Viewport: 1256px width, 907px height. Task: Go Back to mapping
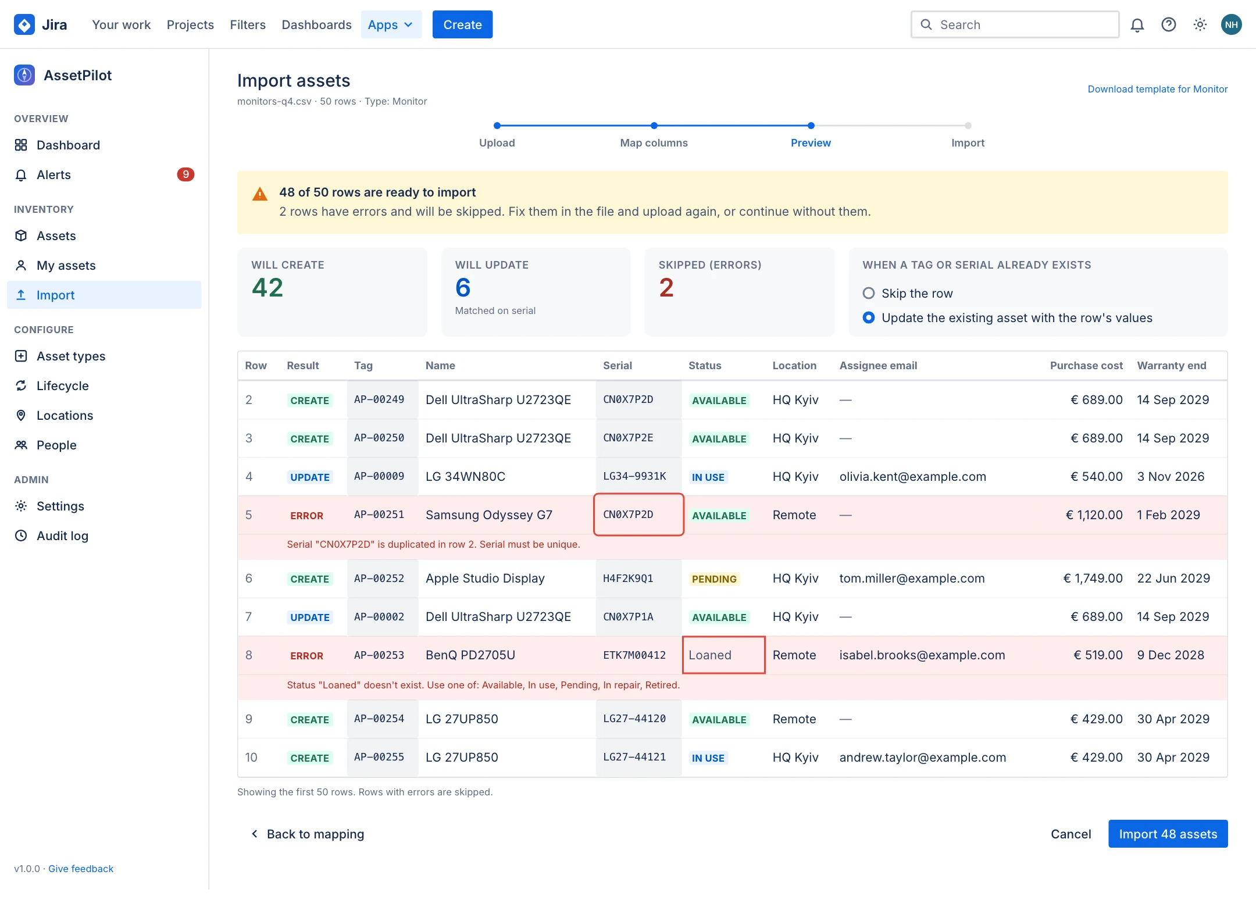pos(308,834)
